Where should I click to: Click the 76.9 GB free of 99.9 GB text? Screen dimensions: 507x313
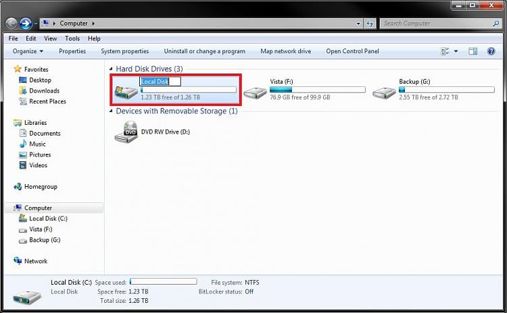[x=300, y=97]
